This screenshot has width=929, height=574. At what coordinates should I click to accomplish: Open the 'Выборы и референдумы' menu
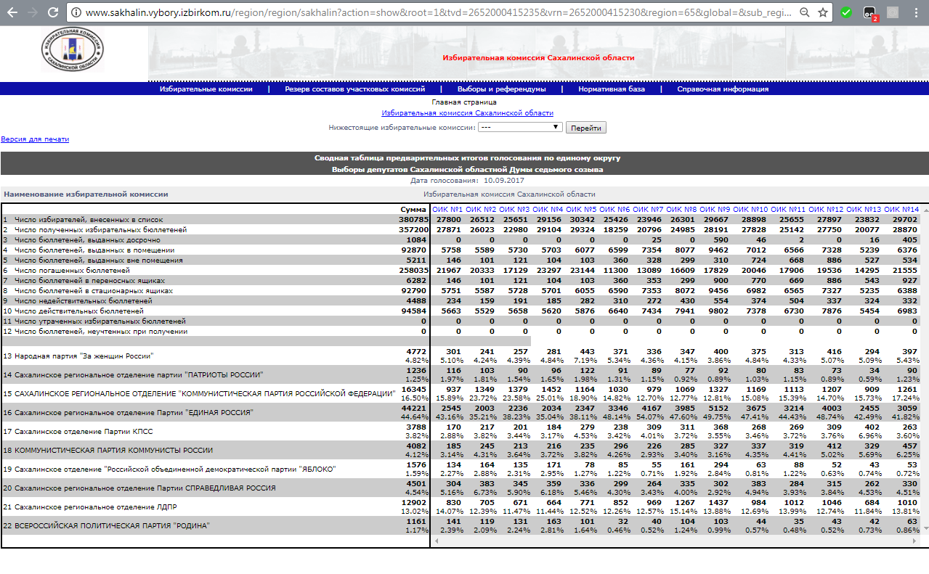point(501,89)
